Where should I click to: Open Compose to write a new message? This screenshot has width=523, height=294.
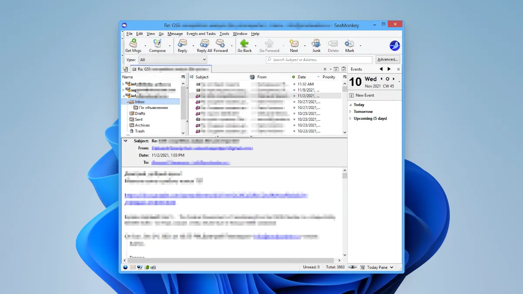click(157, 44)
